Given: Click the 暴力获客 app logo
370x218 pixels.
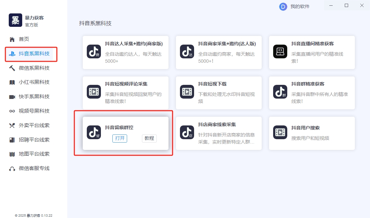Looking at the screenshot, I should tap(15, 20).
